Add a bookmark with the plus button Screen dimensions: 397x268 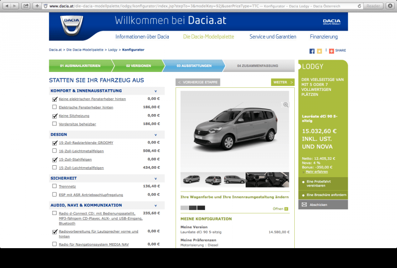(37, 6)
